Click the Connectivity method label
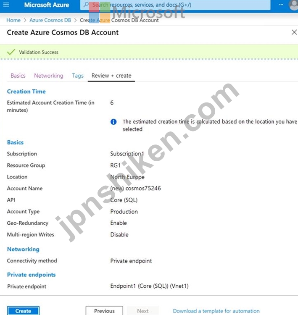Viewport: 298px width, 315px height. pyautogui.click(x=32, y=260)
